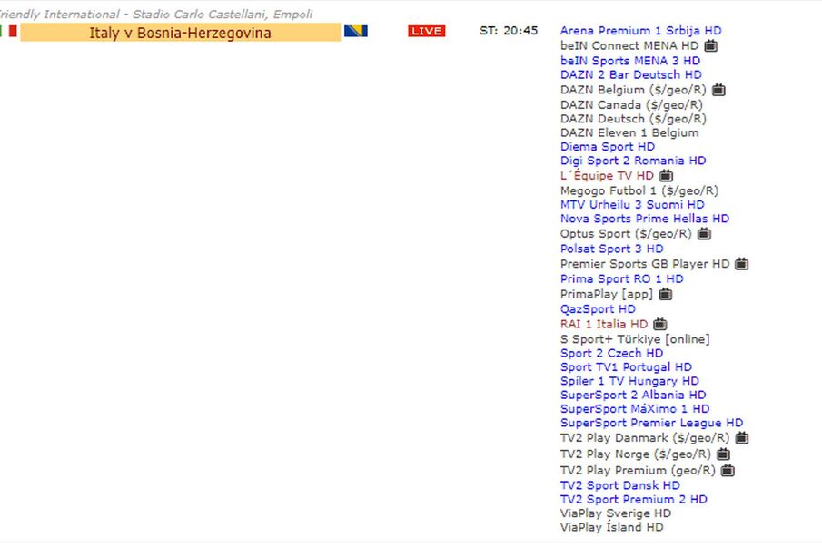The width and height of the screenshot is (822, 547).
Task: Open Arena Premium 1 Srbija HD channel link
Action: point(640,30)
